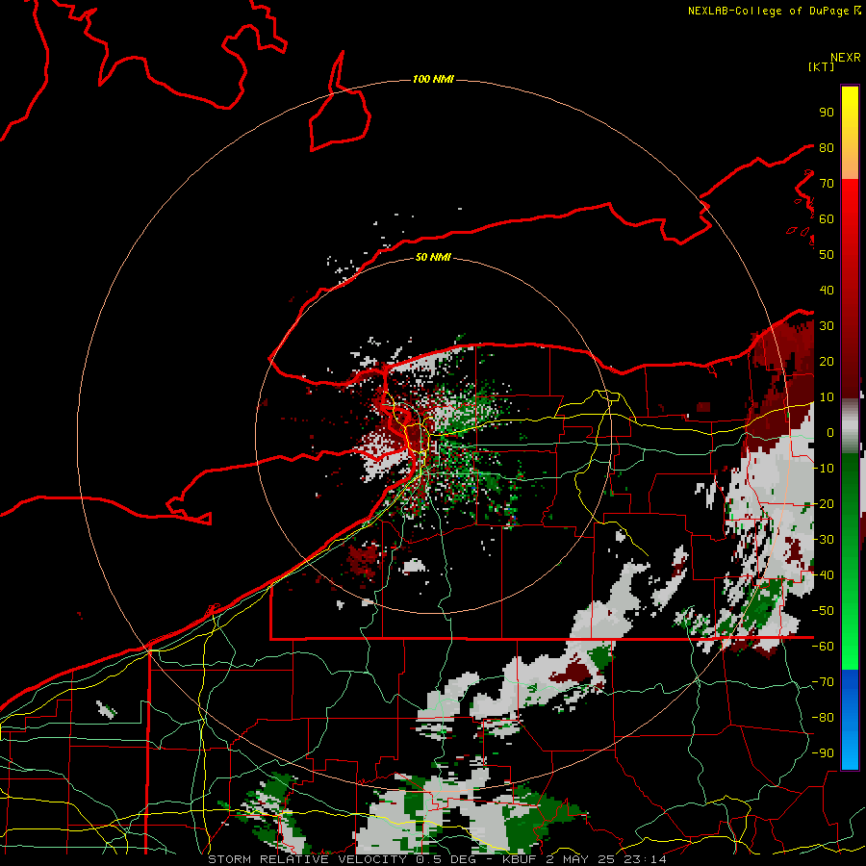Click the -50 value on the velocity scale
The image size is (866, 866).
click(823, 610)
